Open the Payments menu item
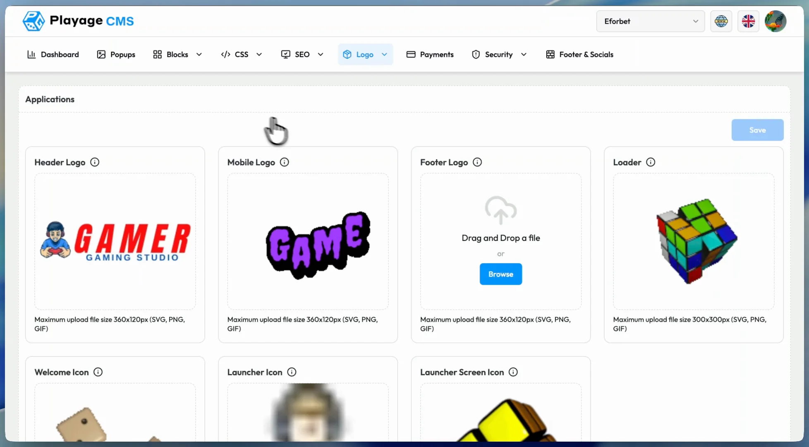The width and height of the screenshot is (809, 447). 430,54
